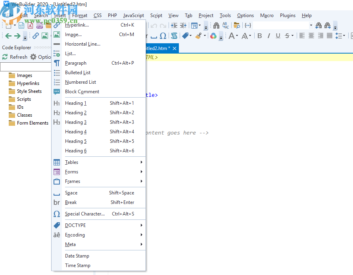Outdent code with the outdent icon
The image size is (353, 275).
tap(183, 25)
